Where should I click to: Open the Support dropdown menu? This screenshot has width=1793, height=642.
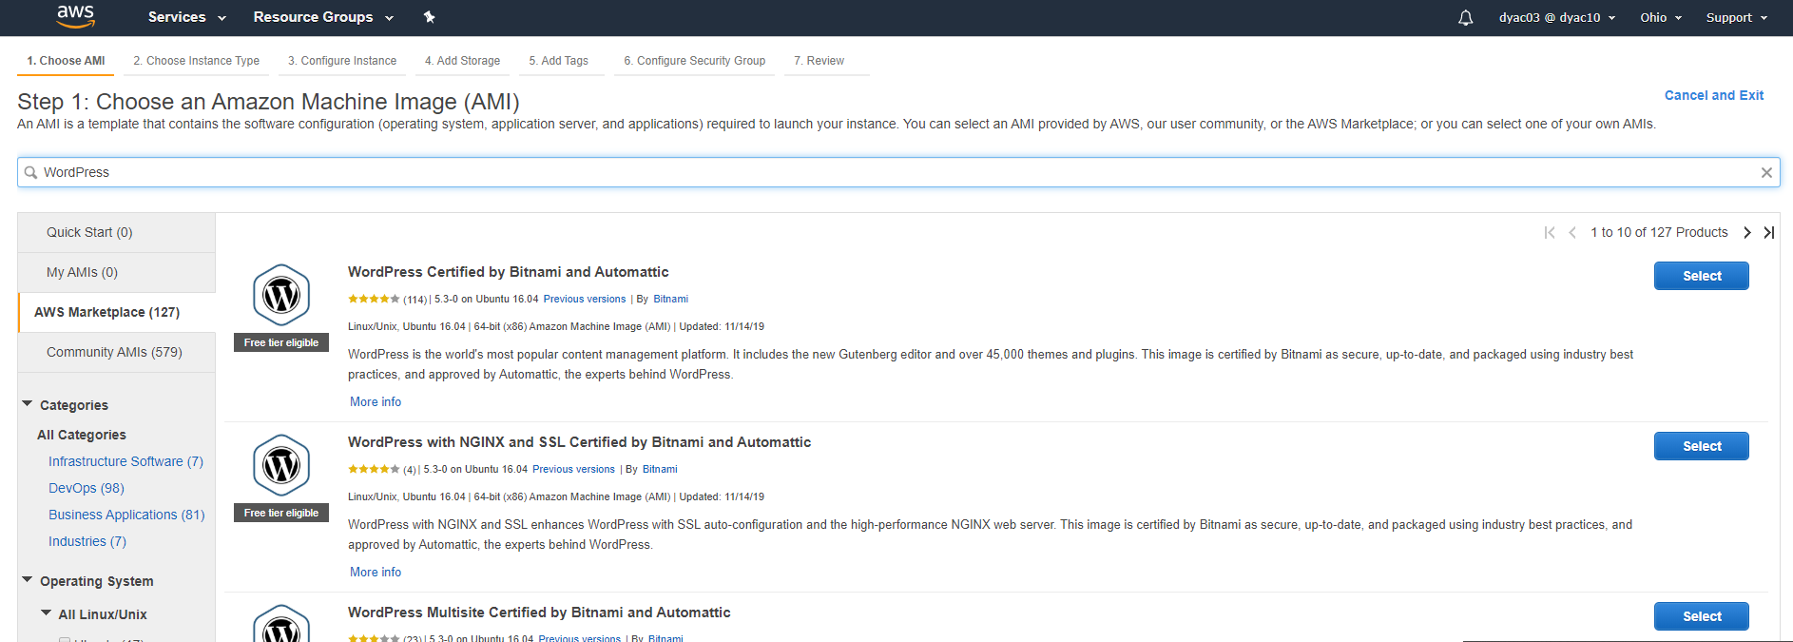(x=1737, y=17)
